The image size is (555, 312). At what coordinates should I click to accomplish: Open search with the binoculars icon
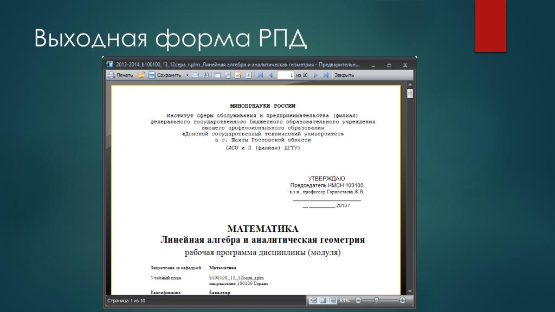pyautogui.click(x=206, y=75)
